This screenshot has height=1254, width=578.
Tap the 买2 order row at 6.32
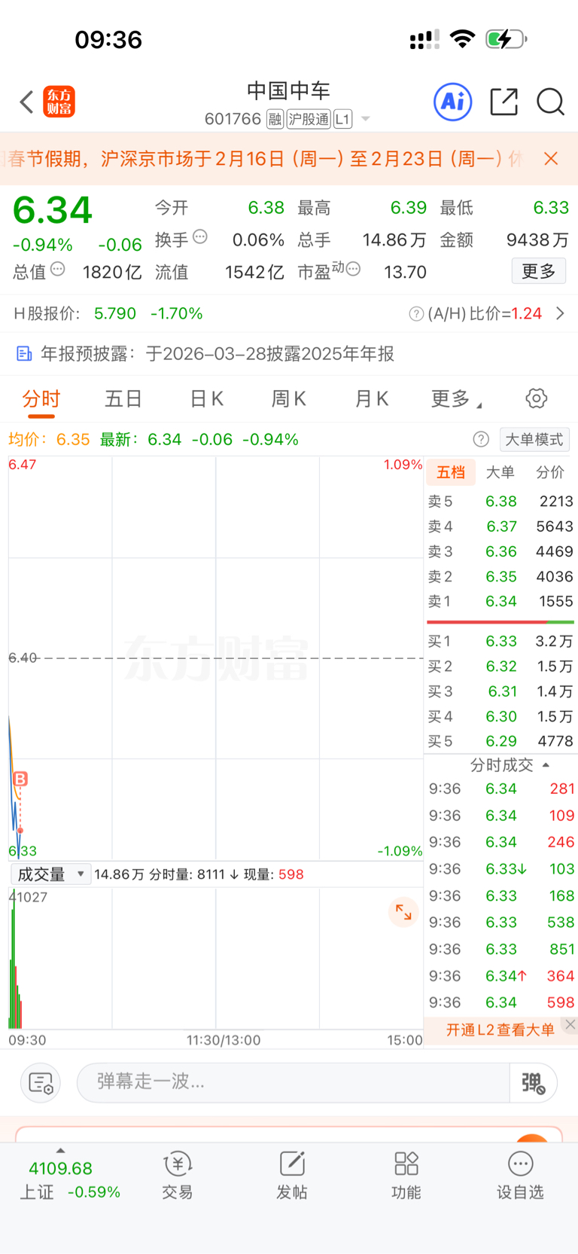point(500,666)
